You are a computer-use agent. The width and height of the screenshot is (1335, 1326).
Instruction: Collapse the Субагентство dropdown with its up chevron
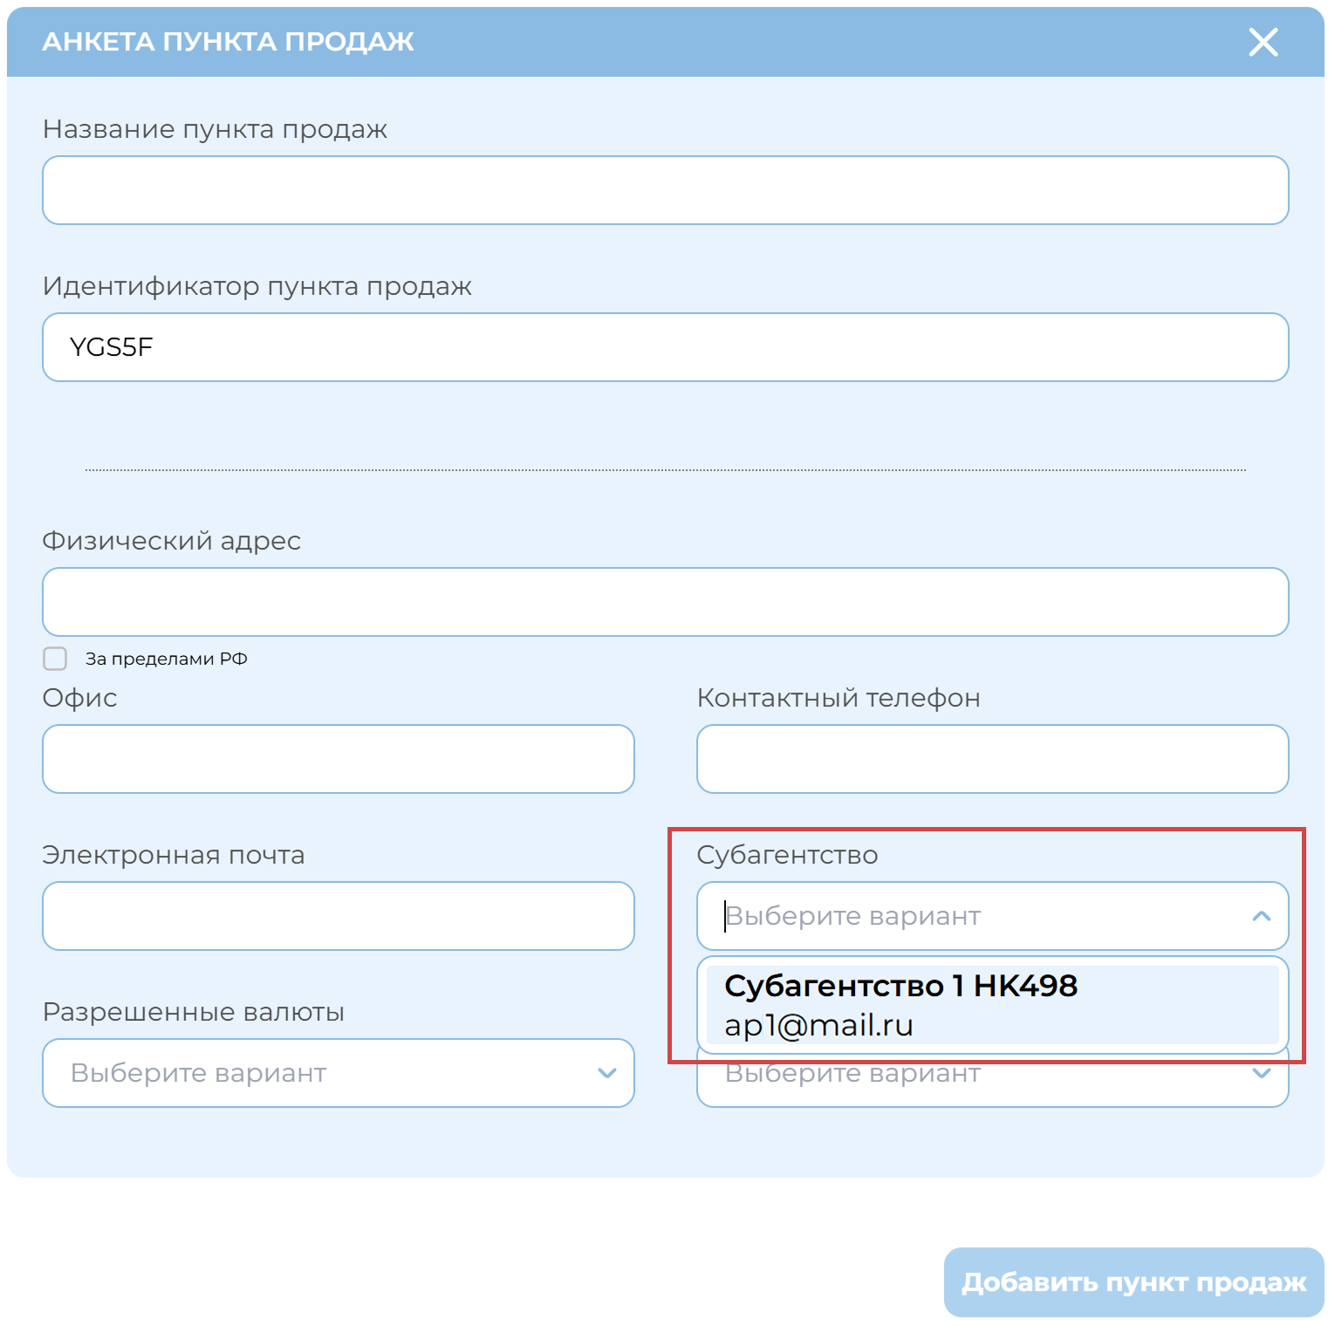1261,916
